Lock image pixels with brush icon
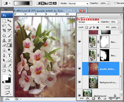Image resolution: width=124 pixels, height=102 pixels. tap(90, 27)
